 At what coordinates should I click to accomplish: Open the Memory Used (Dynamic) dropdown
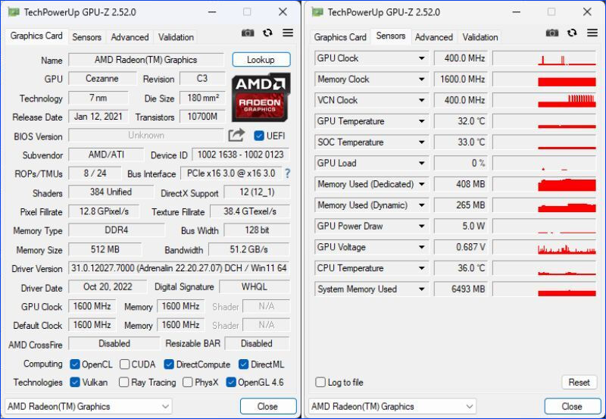click(422, 205)
